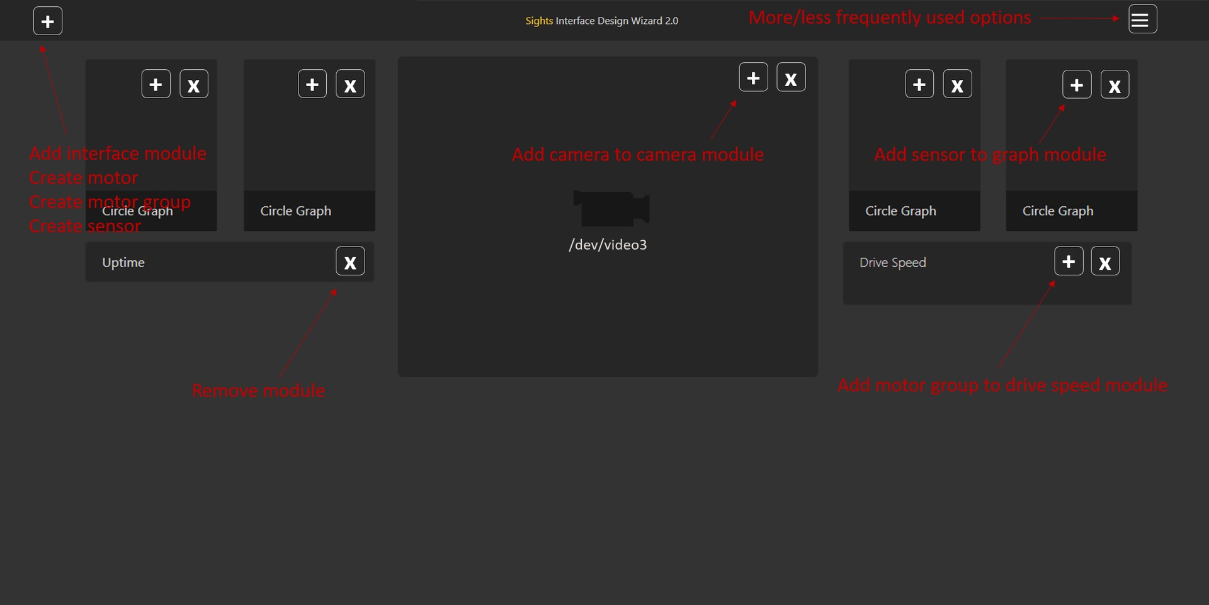Remove the Uptime module
This screenshot has height=605, width=1209.
pos(350,261)
